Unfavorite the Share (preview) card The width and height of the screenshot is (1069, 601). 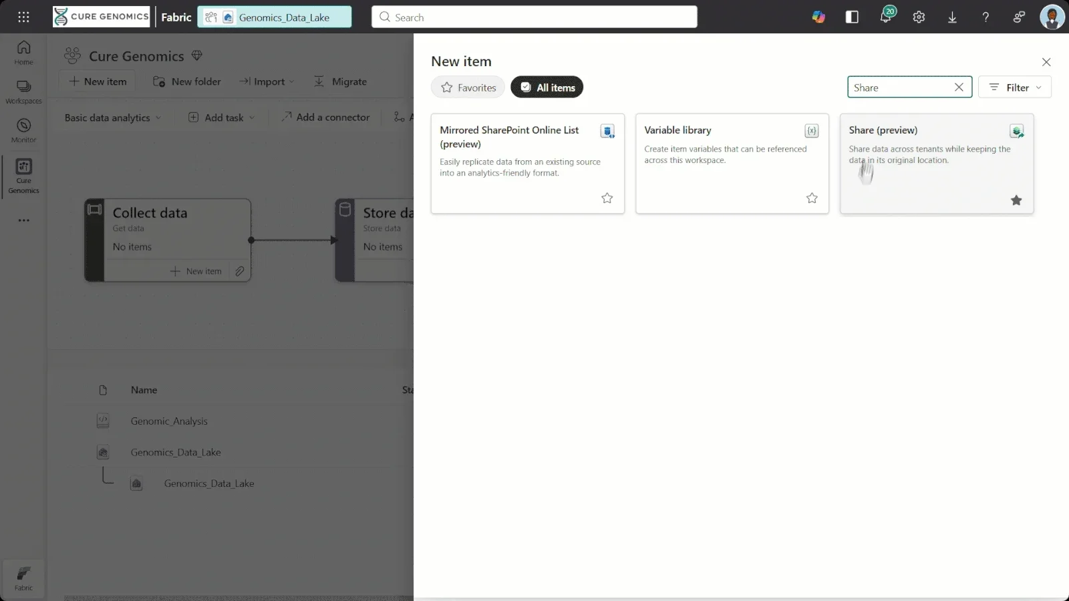[x=1016, y=200]
